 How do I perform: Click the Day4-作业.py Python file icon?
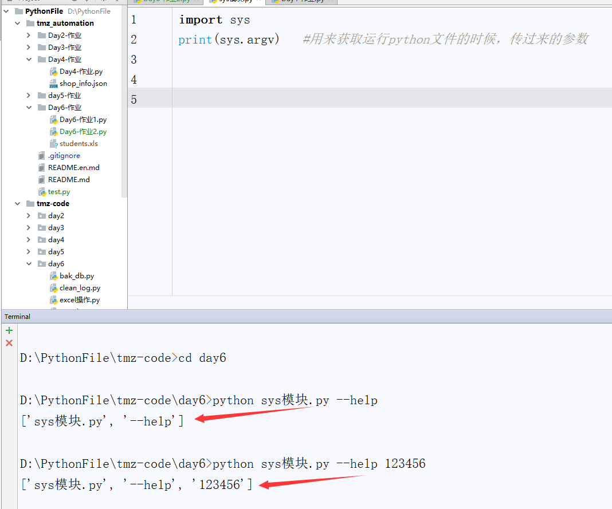point(53,72)
